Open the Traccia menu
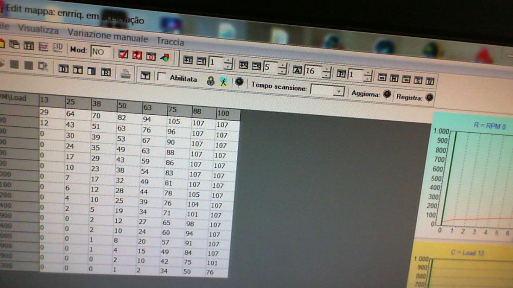The height and width of the screenshot is (288, 513). pos(170,41)
